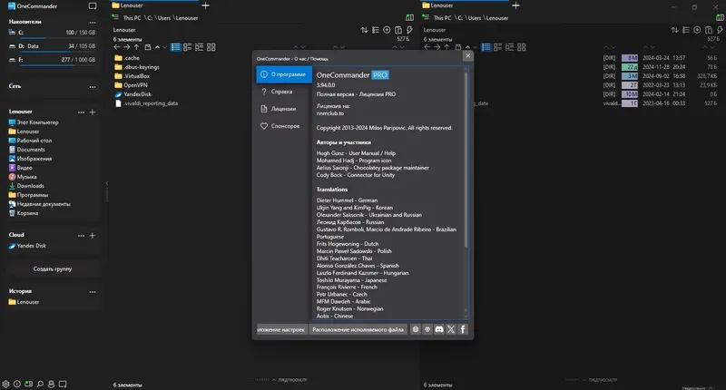The image size is (726, 390).
Task: Click the paste clipboard icon in left pane
Action: click(x=398, y=30)
